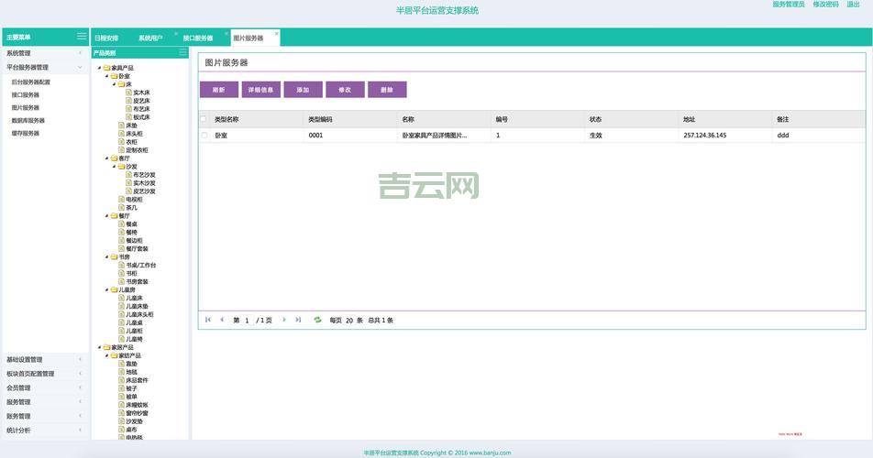The image size is (873, 458).
Task: Check the 卧室 row checkbox
Action: [204, 135]
